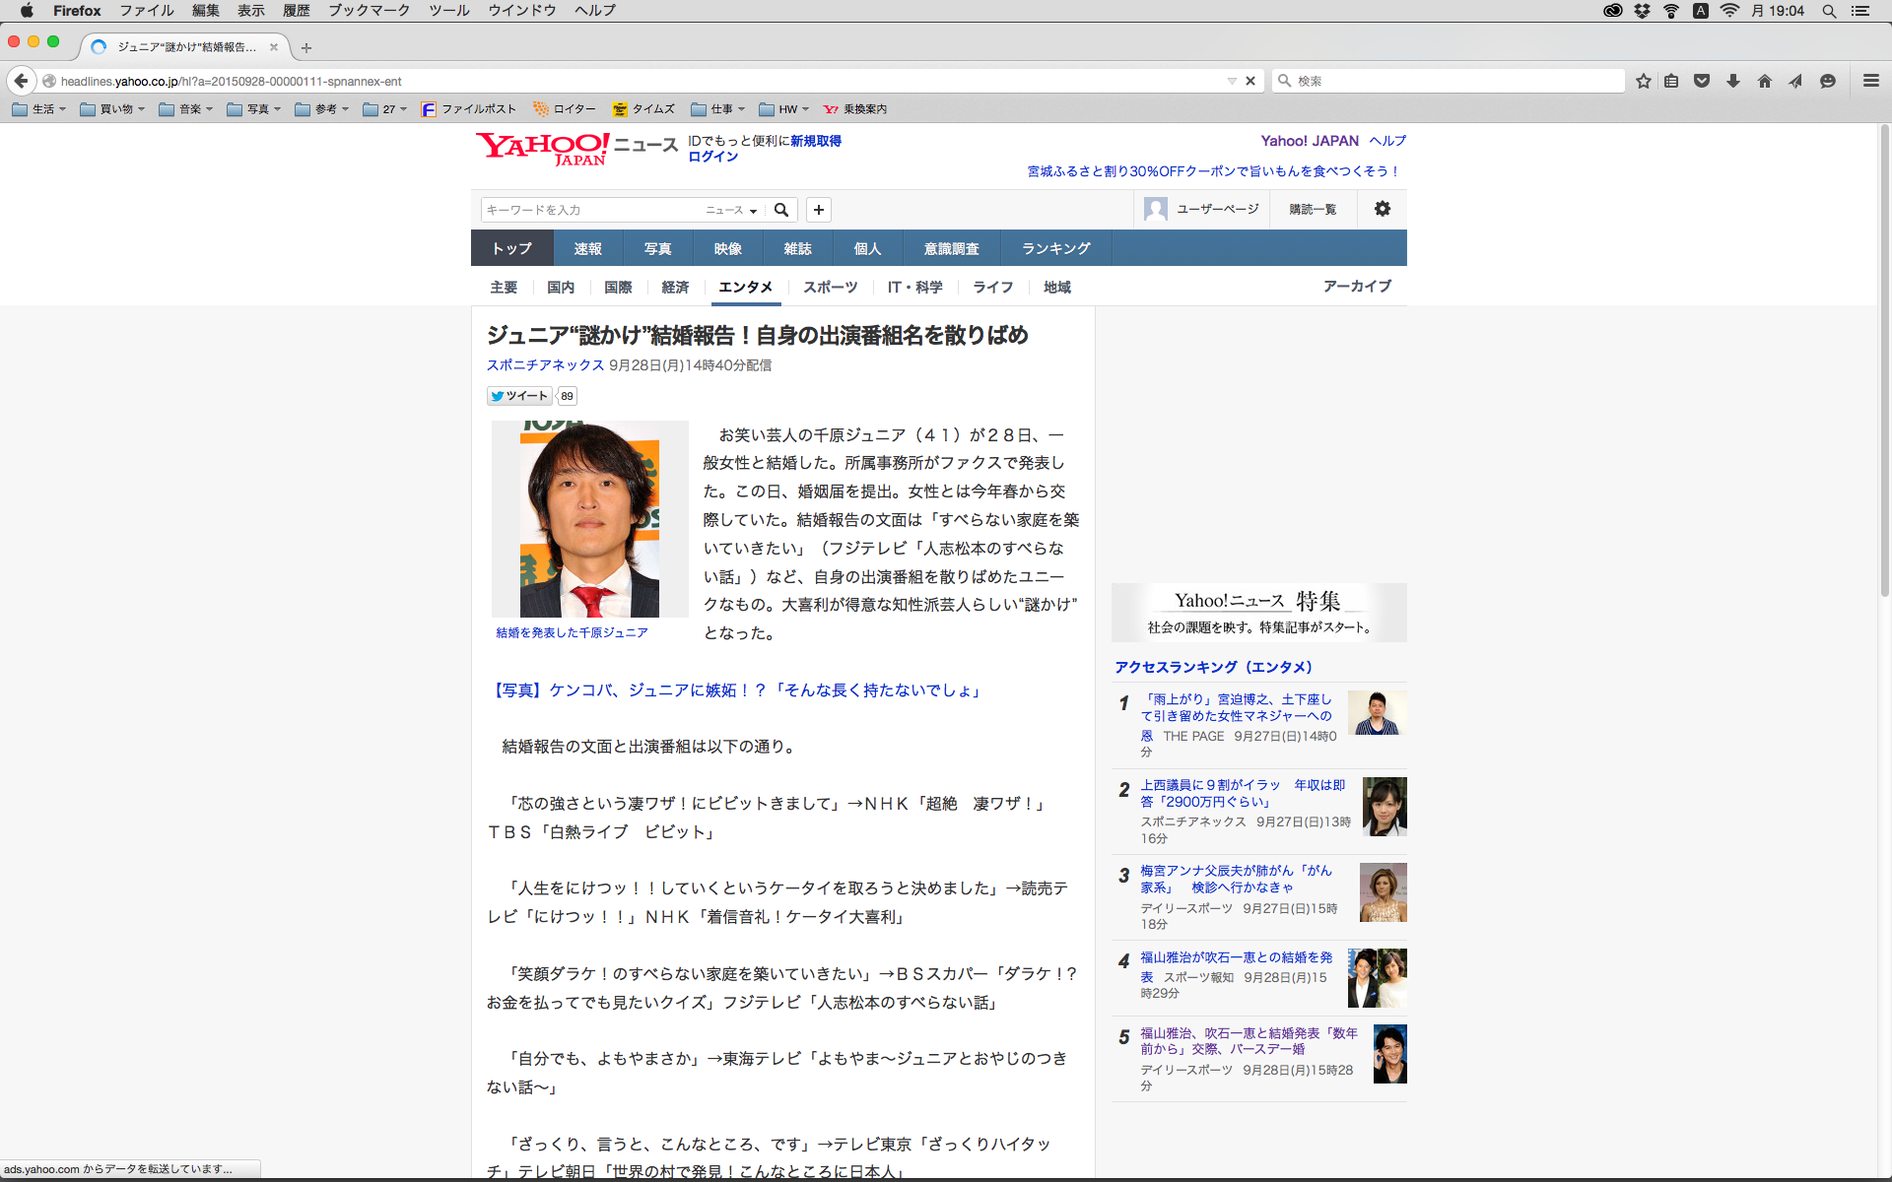Open the Firefox downloads arrow
Viewport: 1892px width, 1182px height.
1733,81
